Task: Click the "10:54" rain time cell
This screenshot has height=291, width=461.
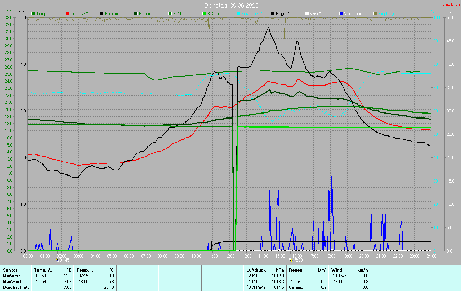Action: click(x=296, y=281)
